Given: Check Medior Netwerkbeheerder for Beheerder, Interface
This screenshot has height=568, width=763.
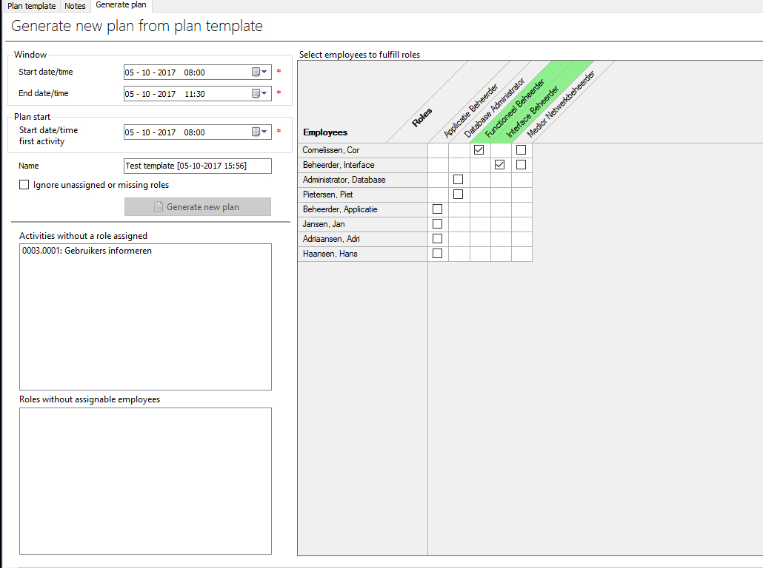Looking at the screenshot, I should pos(521,165).
